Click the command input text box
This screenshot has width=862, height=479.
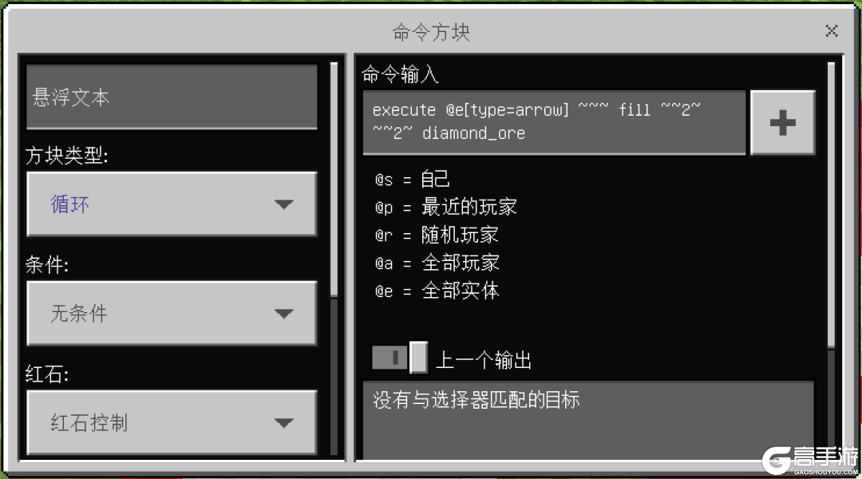click(x=554, y=123)
